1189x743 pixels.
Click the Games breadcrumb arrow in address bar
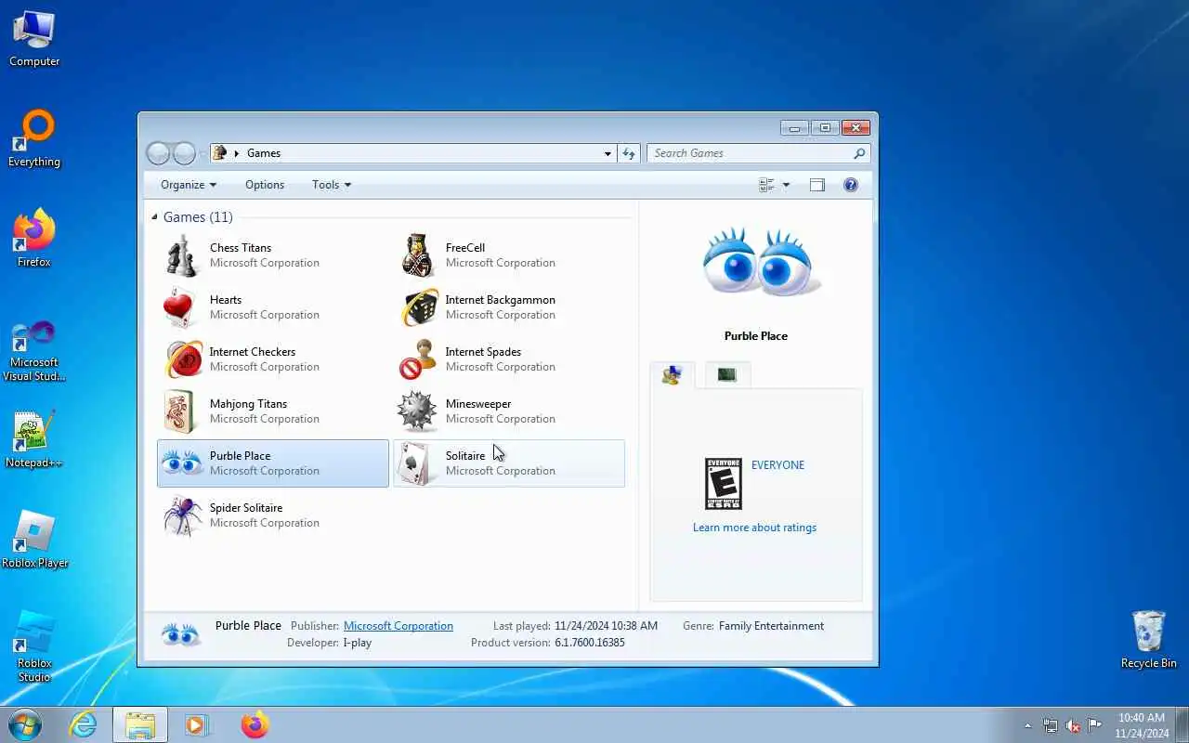pos(237,153)
